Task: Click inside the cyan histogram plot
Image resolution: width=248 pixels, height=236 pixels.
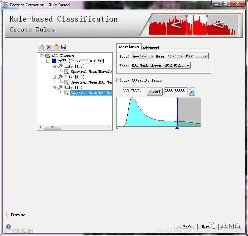Action: coord(159,112)
